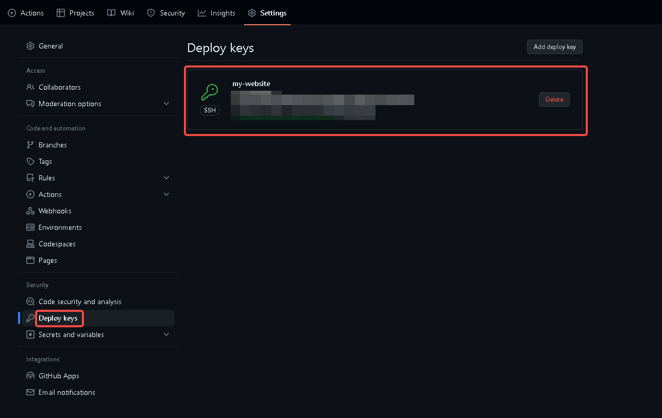Delete the my-website deploy key
662x418 pixels.
[x=554, y=99]
